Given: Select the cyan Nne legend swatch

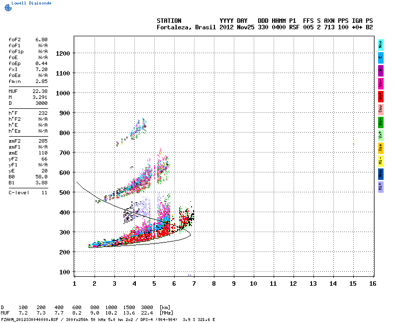Looking at the screenshot, I should pos(381,45).
